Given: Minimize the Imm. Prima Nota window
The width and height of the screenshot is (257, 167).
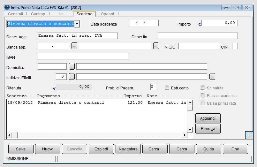Looking at the screenshot, I should pos(226,8).
